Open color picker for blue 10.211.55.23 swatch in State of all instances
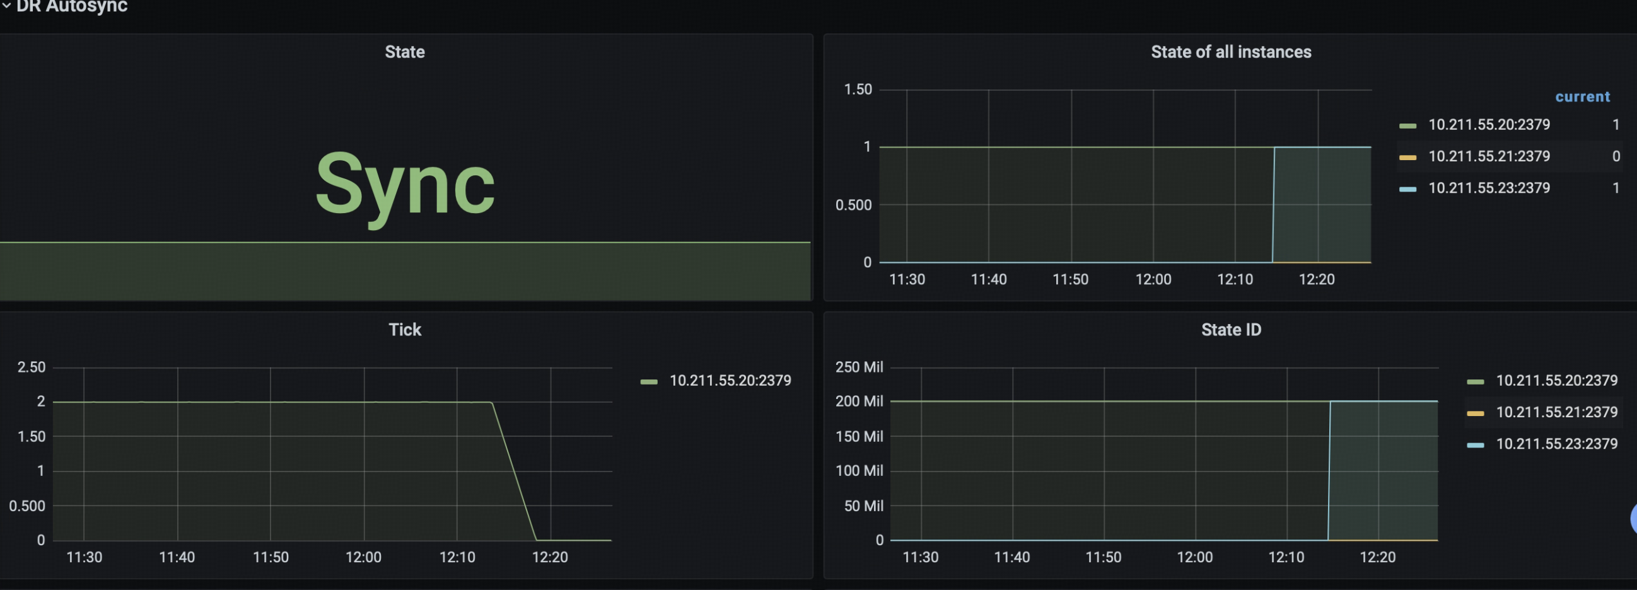The image size is (1637, 590). pos(1407,189)
